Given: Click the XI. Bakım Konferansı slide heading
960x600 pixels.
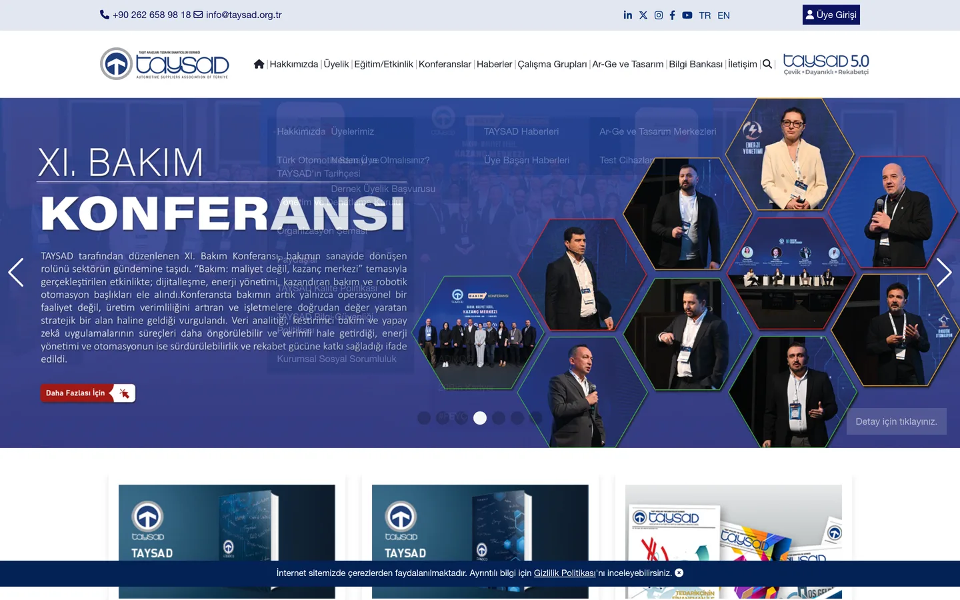Looking at the screenshot, I should (222, 189).
